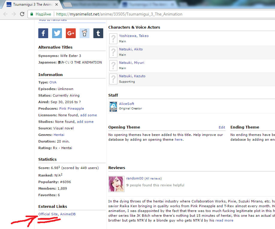This screenshot has width=275, height=229.
Task: Click the Google Plus share icon
Action: 71,33
